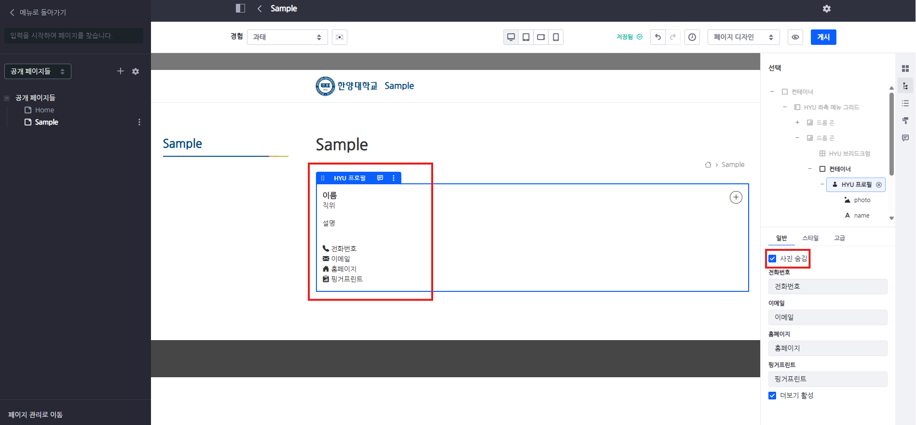Switch to the 고급 tab
The height and width of the screenshot is (425, 916).
click(x=839, y=238)
